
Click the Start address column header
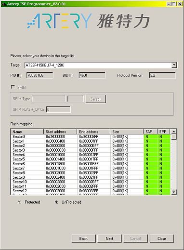[60, 132]
